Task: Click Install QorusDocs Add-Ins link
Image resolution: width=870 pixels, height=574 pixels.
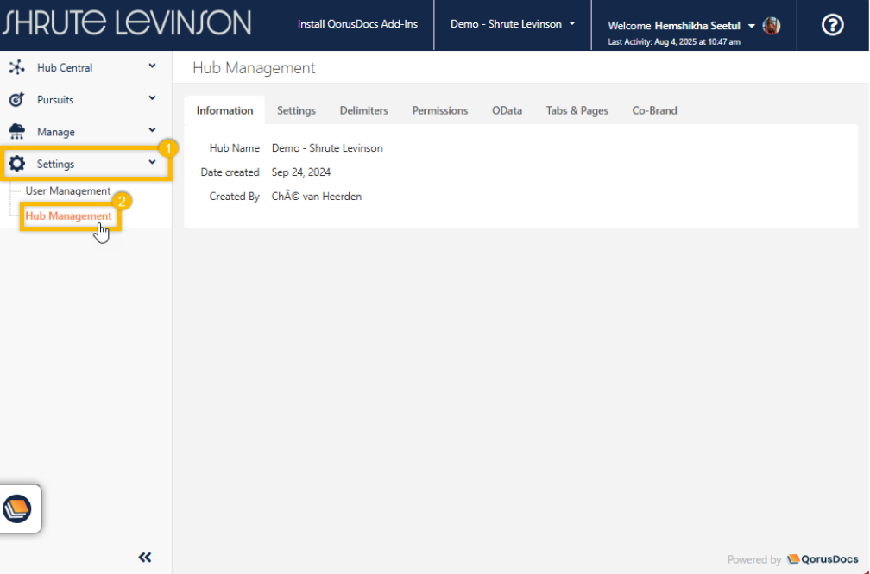Action: coord(357,24)
